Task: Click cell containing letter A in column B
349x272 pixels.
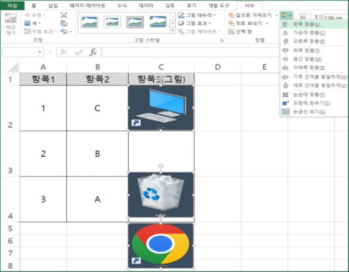Action: 97,199
